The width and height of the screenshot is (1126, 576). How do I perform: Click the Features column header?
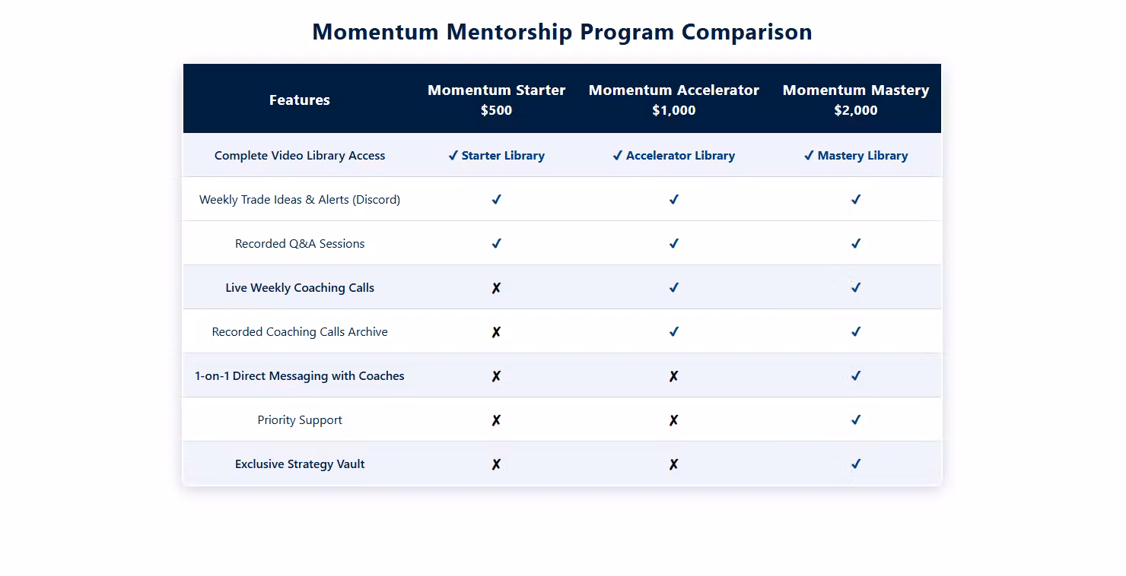(300, 100)
